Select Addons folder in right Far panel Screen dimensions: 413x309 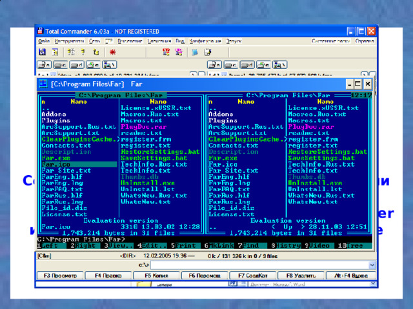(x=221, y=115)
